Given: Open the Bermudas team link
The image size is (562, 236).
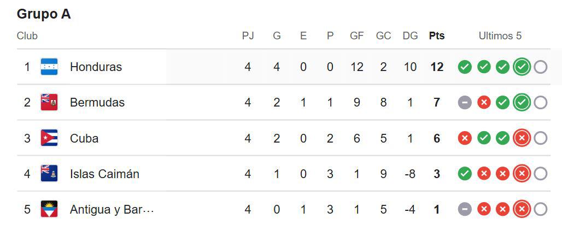Looking at the screenshot, I should click(97, 103).
